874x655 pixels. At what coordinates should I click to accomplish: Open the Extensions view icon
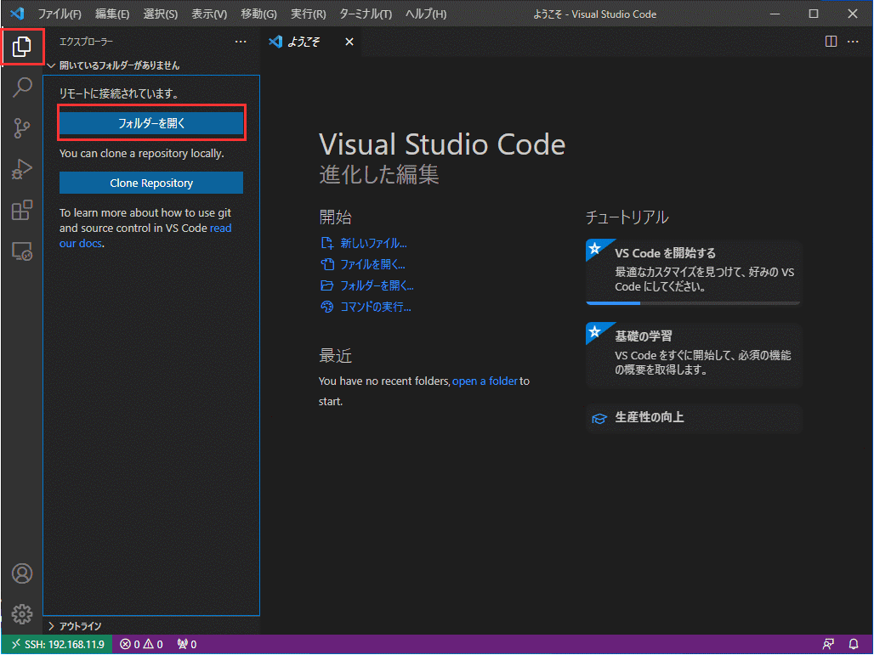pos(22,210)
